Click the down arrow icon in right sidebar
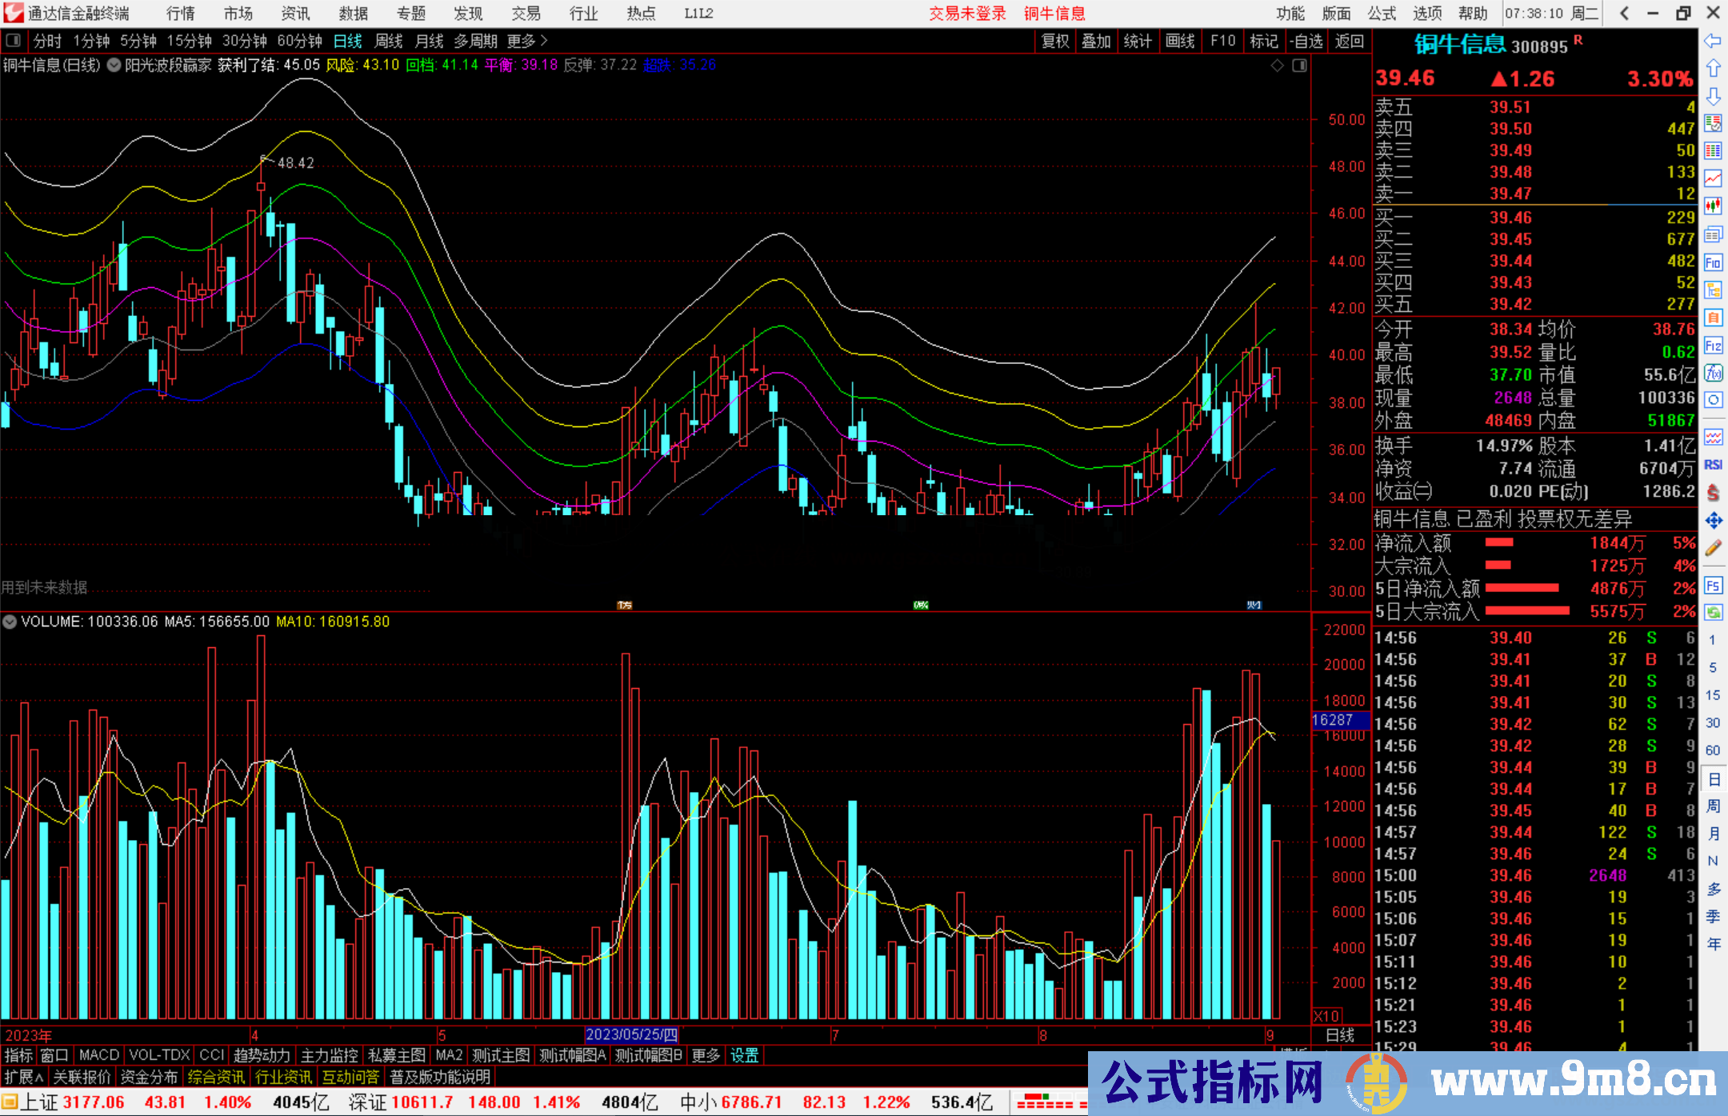1728x1116 pixels. (x=1713, y=96)
